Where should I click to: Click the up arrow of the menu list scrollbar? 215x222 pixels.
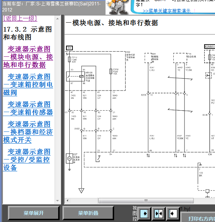point(57,19)
